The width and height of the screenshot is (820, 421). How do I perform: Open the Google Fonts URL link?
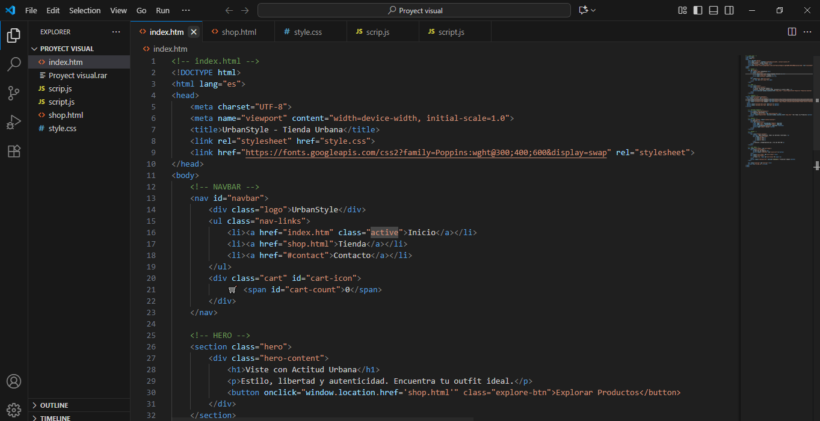click(426, 153)
